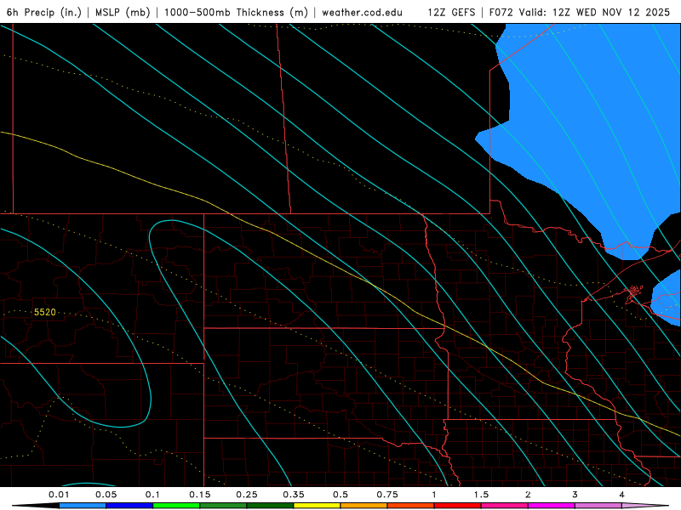Select the '1000-500mb Thickness (m)' label
This screenshot has height=510, width=681.
tap(236, 12)
